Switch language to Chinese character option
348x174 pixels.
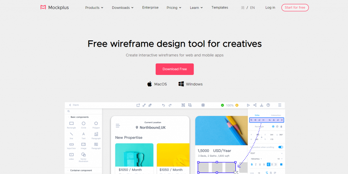[x=243, y=7]
